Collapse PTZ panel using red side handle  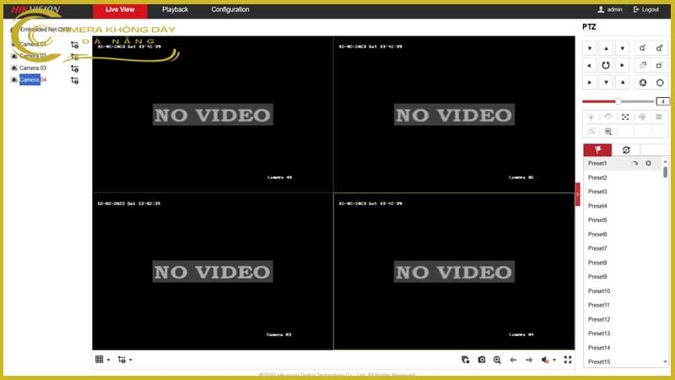[578, 194]
